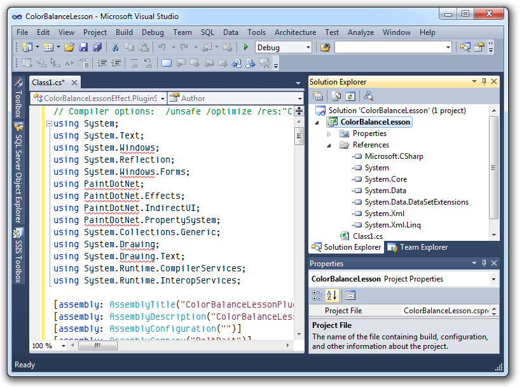Select Class1.cs in Solution Explorer
Image resolution: width=522 pixels, height=387 pixels.
tap(367, 236)
